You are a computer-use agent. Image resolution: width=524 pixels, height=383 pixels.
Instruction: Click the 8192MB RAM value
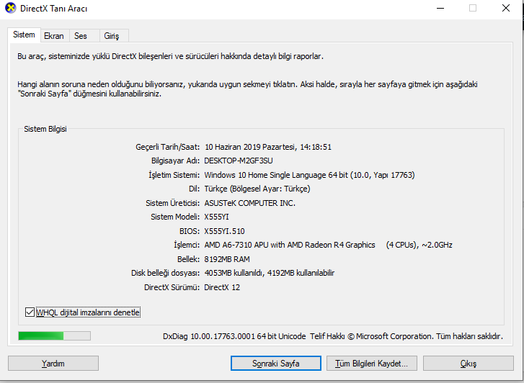point(227,259)
